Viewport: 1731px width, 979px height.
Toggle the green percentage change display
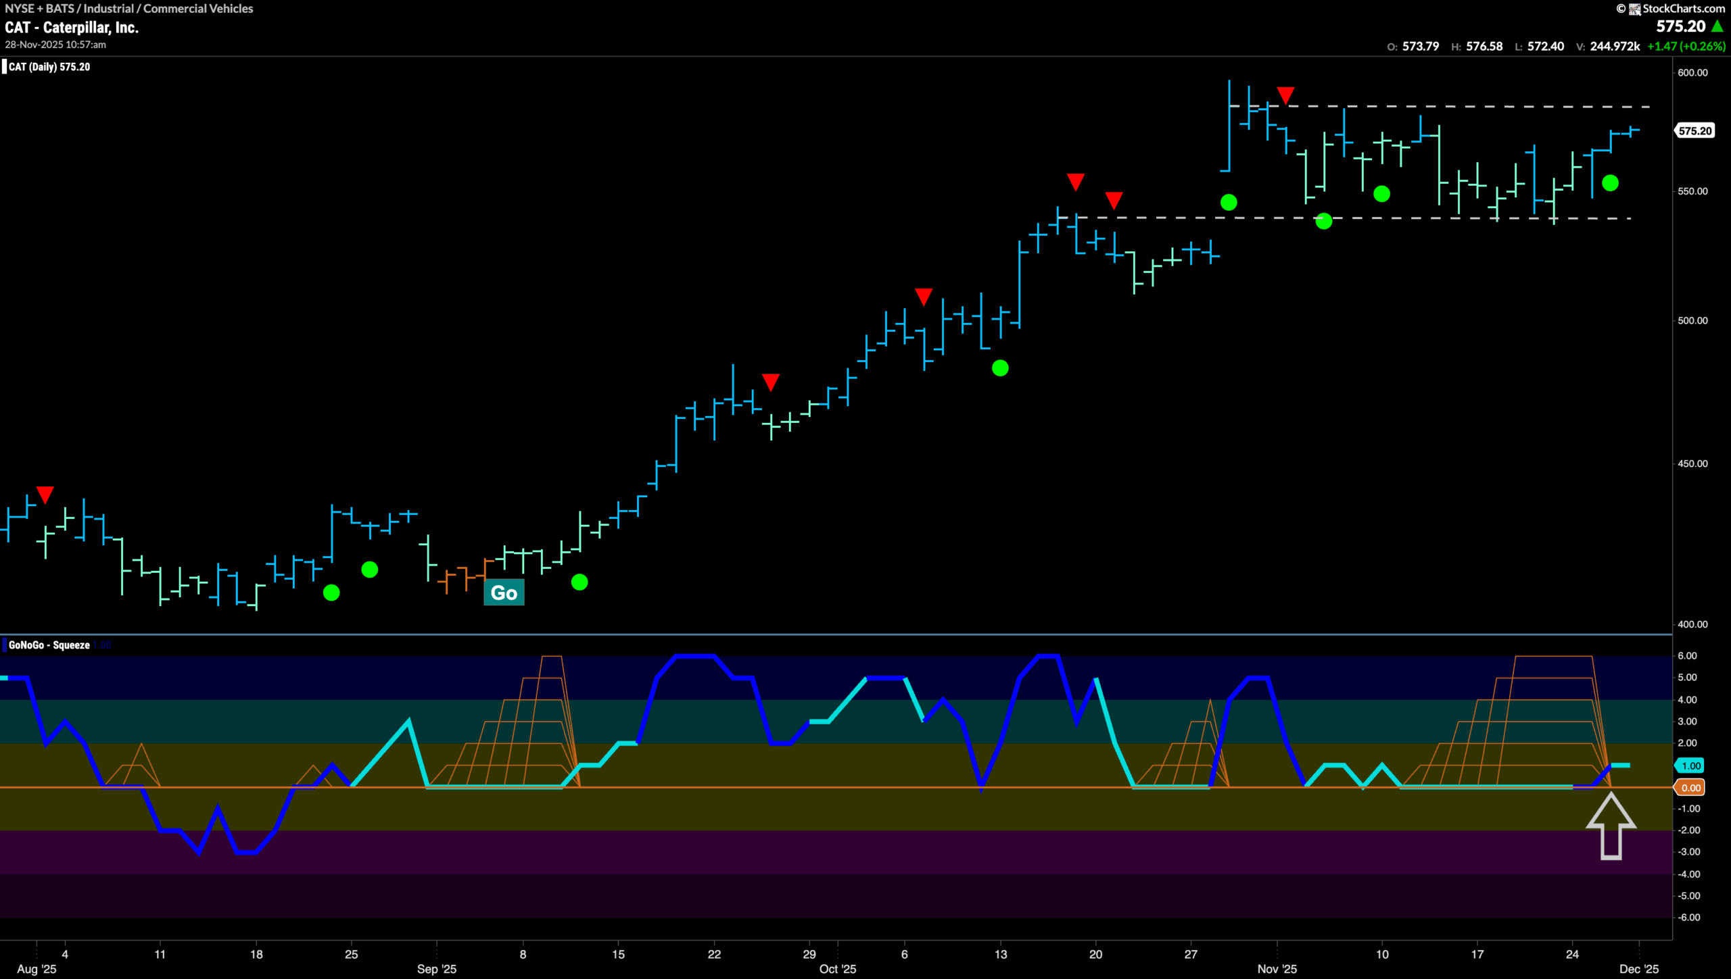pos(1677,47)
